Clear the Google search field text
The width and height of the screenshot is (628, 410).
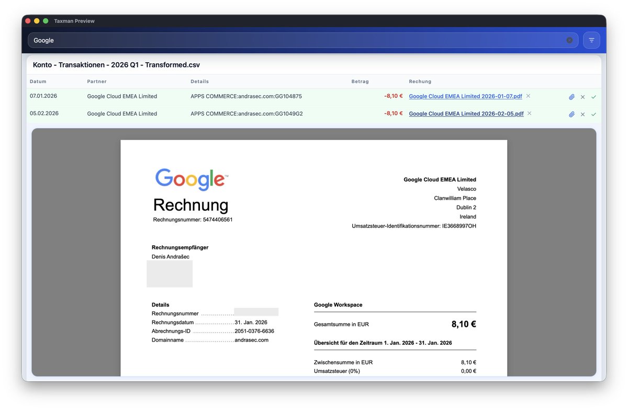pyautogui.click(x=569, y=40)
